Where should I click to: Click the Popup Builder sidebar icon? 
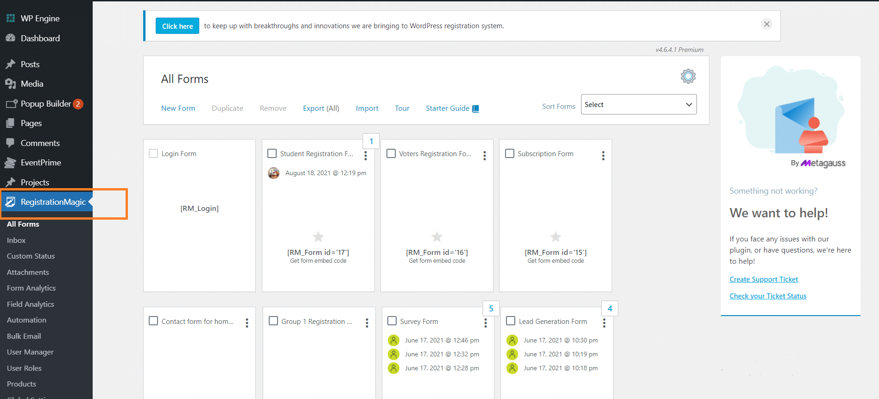11,104
